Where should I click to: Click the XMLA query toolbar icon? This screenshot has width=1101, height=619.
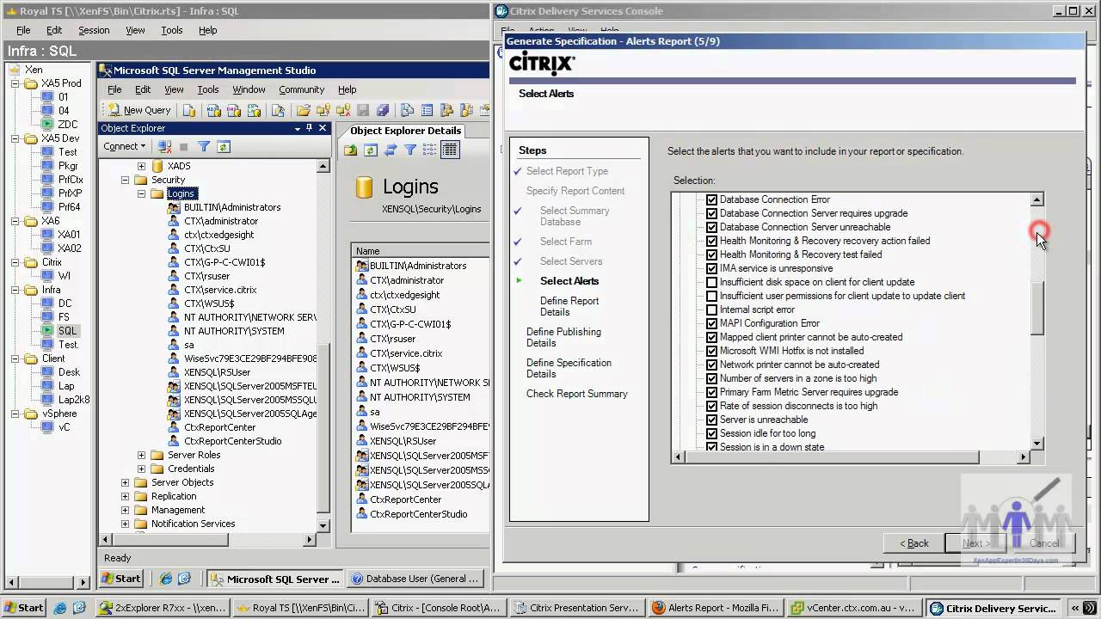[254, 110]
